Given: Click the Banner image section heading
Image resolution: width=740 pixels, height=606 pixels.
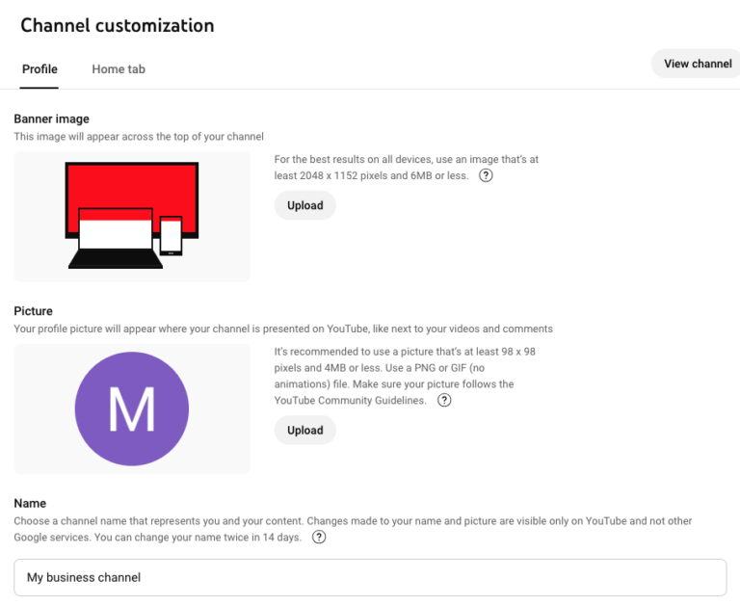Looking at the screenshot, I should [52, 119].
